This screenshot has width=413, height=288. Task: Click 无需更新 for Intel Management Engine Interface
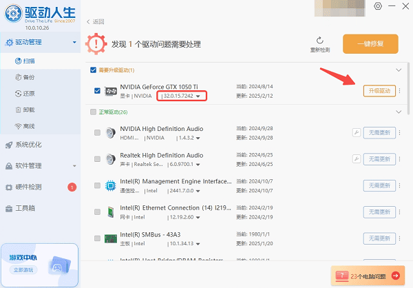click(x=379, y=185)
